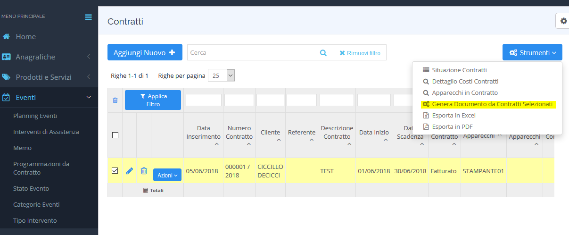Click the delete trash icon in the row

coord(144,171)
